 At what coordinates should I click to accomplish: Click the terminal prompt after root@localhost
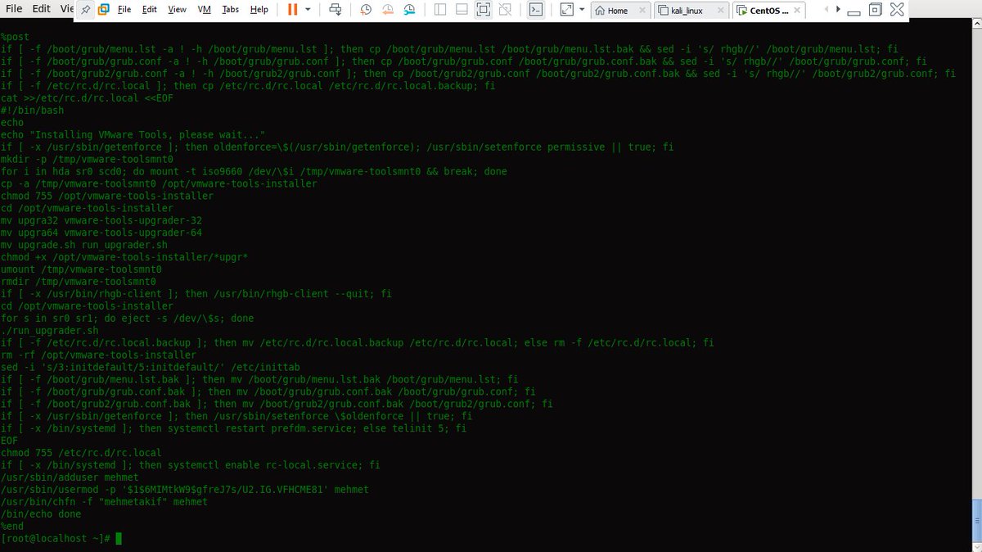coord(117,538)
